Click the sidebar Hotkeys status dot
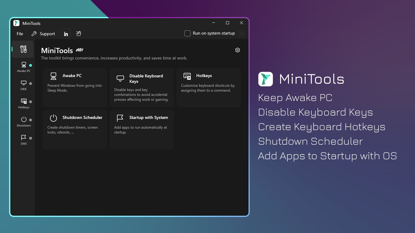Screen dimensions: 415x233 pyautogui.click(x=30, y=102)
